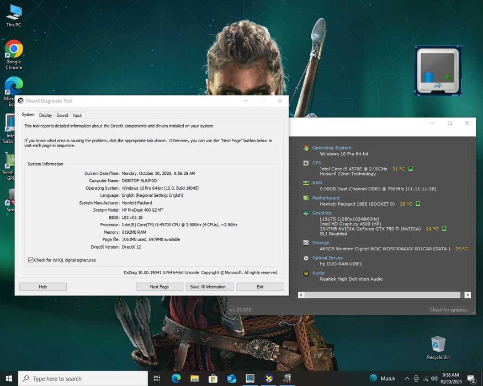Click Speccy horizontal scrollbar right arrow
This screenshot has height=386, width=483.
click(468, 295)
